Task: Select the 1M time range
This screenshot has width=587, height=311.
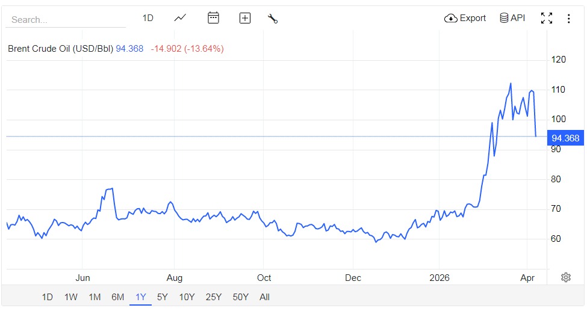Action: point(94,297)
